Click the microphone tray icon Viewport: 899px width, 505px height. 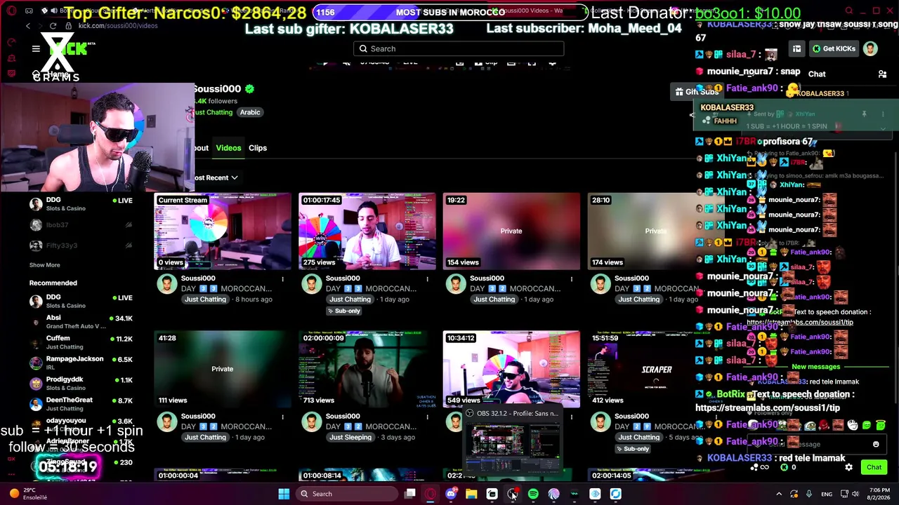point(809,494)
